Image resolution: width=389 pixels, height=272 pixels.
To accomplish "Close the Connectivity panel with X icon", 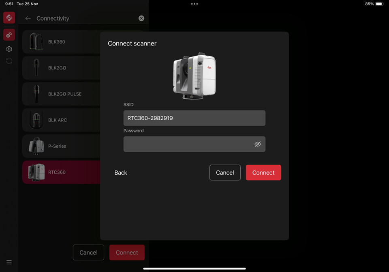I will pos(141,18).
